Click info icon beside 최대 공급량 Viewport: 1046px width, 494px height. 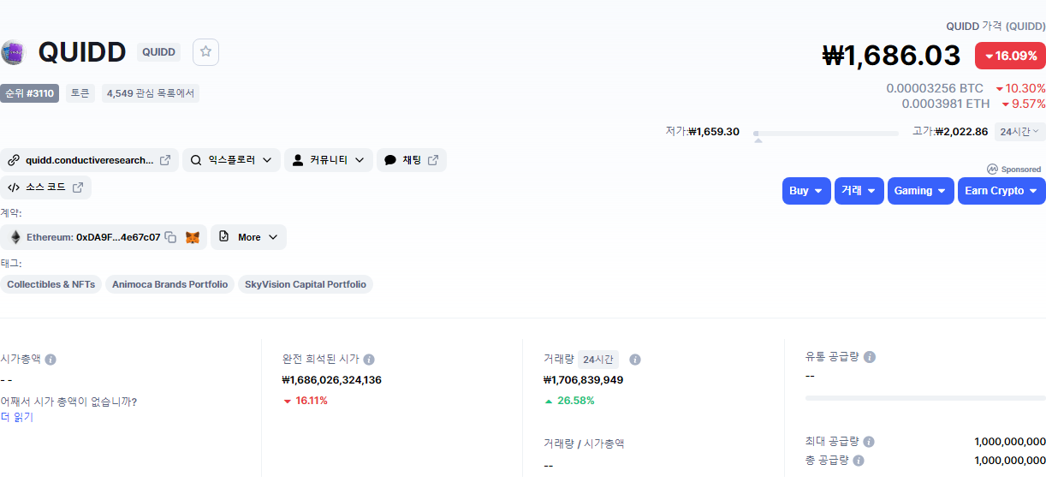coord(869,442)
